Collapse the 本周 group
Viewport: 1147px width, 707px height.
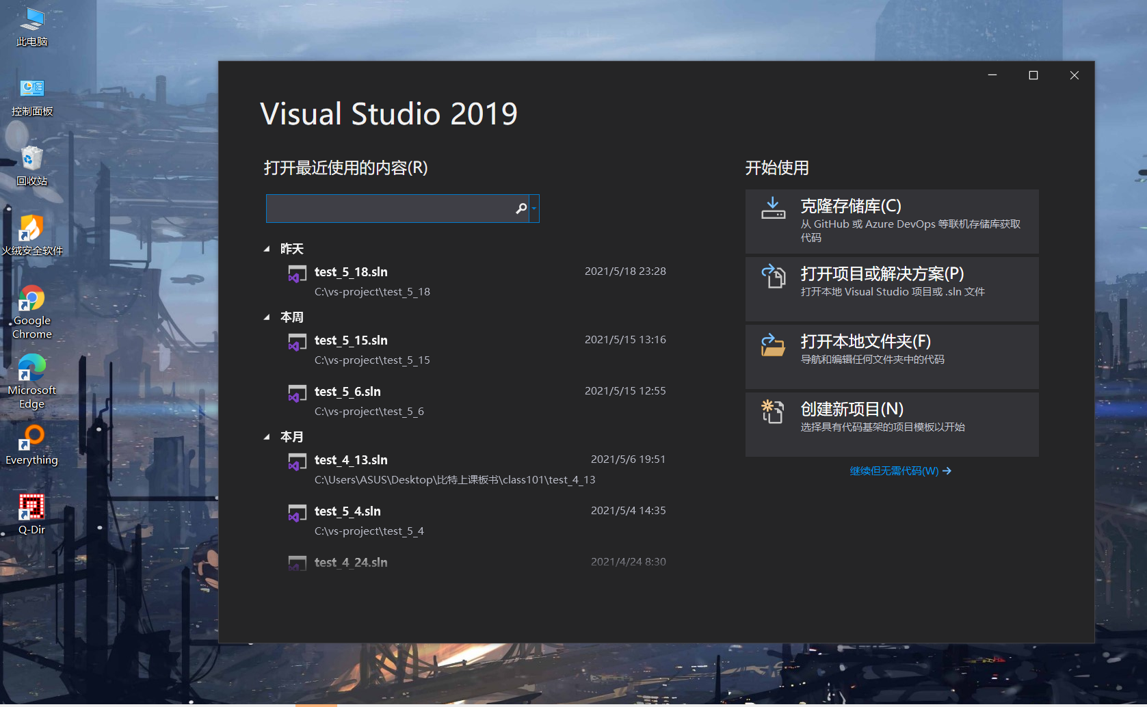[267, 318]
